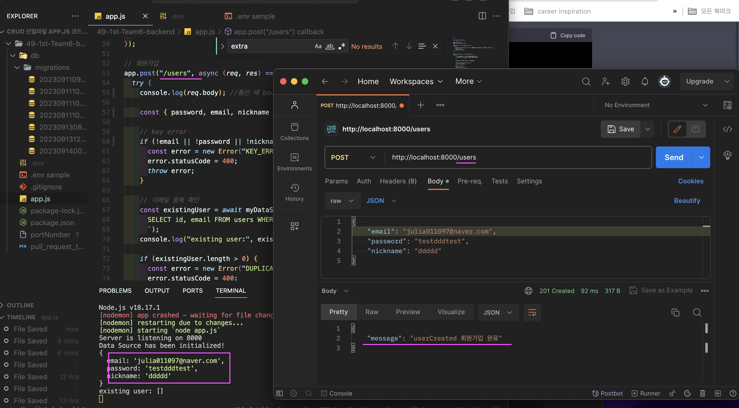Switch to the Headers tab in Postman

click(398, 181)
